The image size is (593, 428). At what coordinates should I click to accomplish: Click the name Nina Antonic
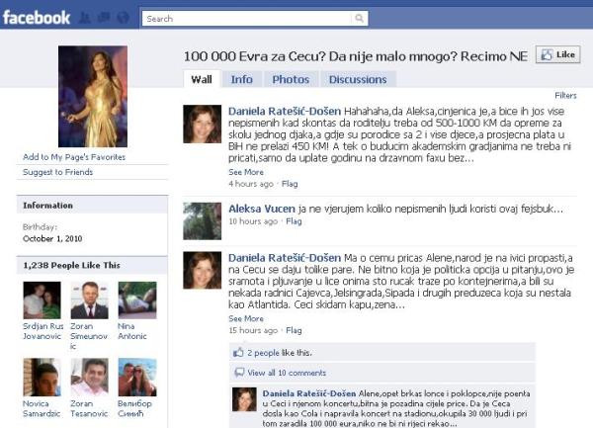coord(132,331)
